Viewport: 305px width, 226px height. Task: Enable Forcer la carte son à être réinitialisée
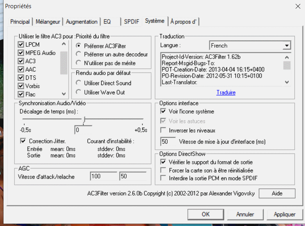coord(163,170)
